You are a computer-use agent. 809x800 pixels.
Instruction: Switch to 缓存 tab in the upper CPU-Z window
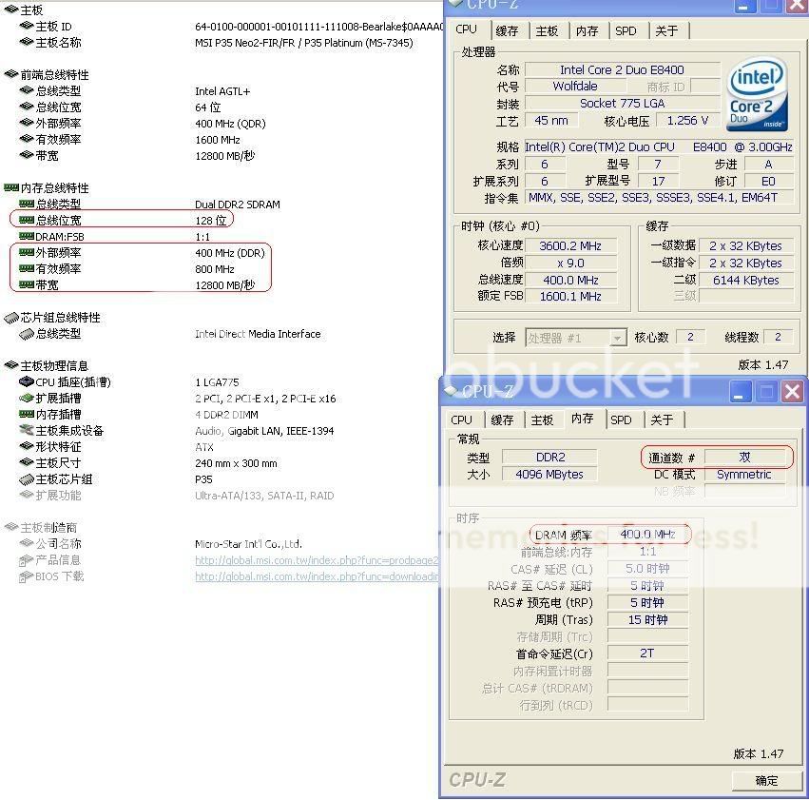(x=507, y=31)
